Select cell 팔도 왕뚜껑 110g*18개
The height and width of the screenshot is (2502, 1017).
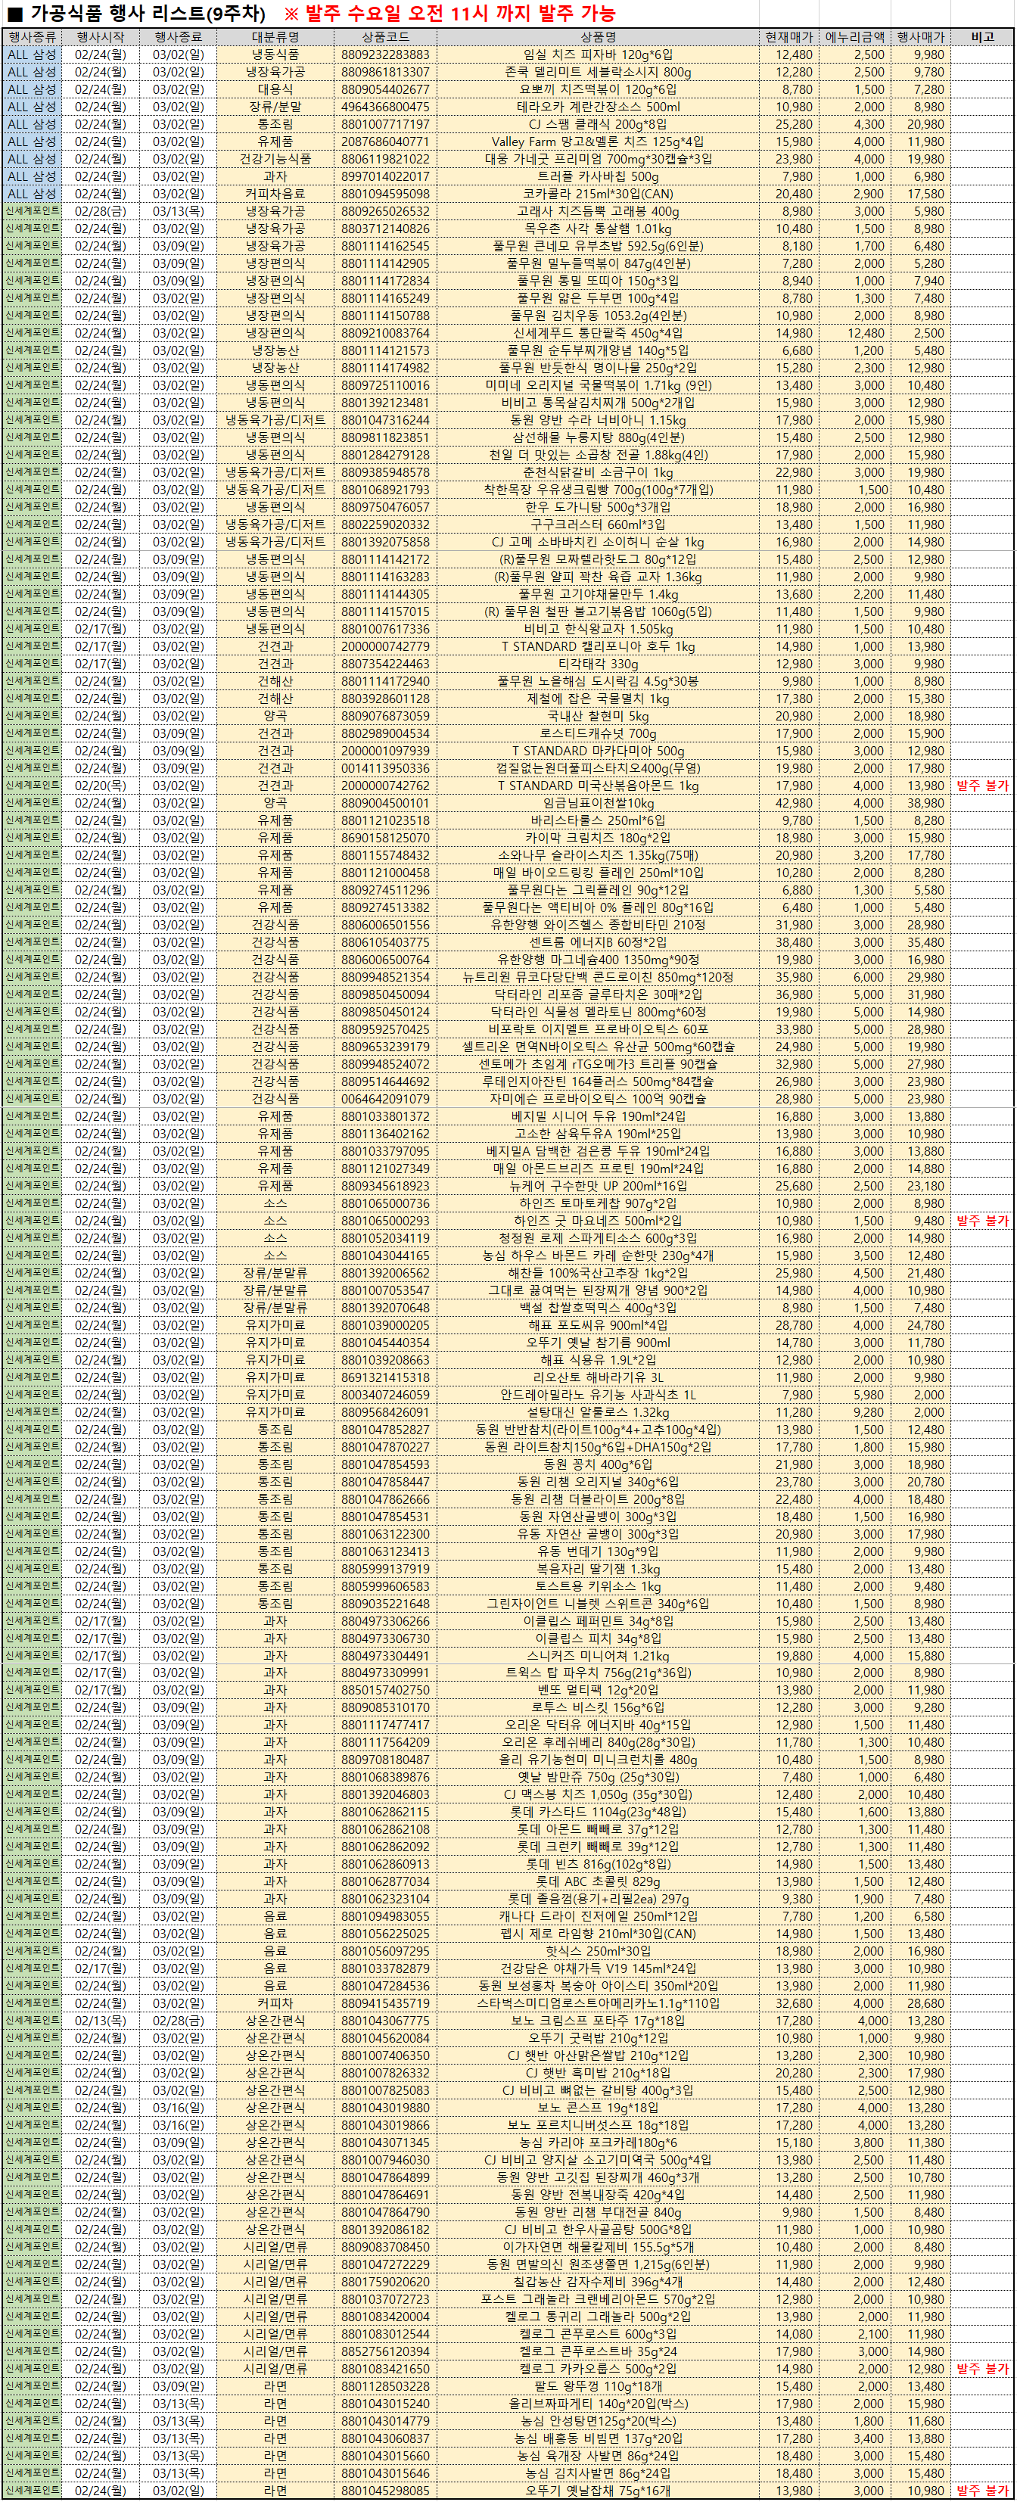coord(599,2386)
